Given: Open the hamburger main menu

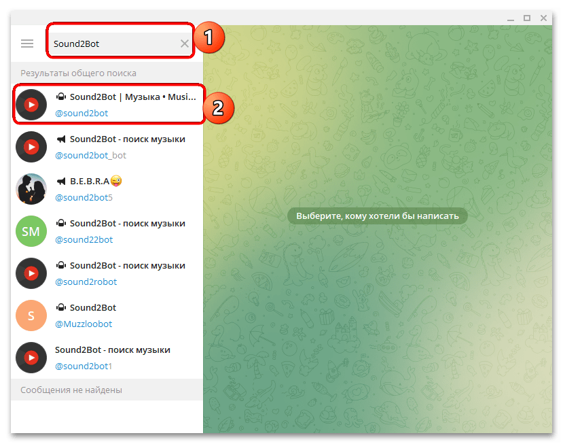Looking at the screenshot, I should tap(27, 44).
